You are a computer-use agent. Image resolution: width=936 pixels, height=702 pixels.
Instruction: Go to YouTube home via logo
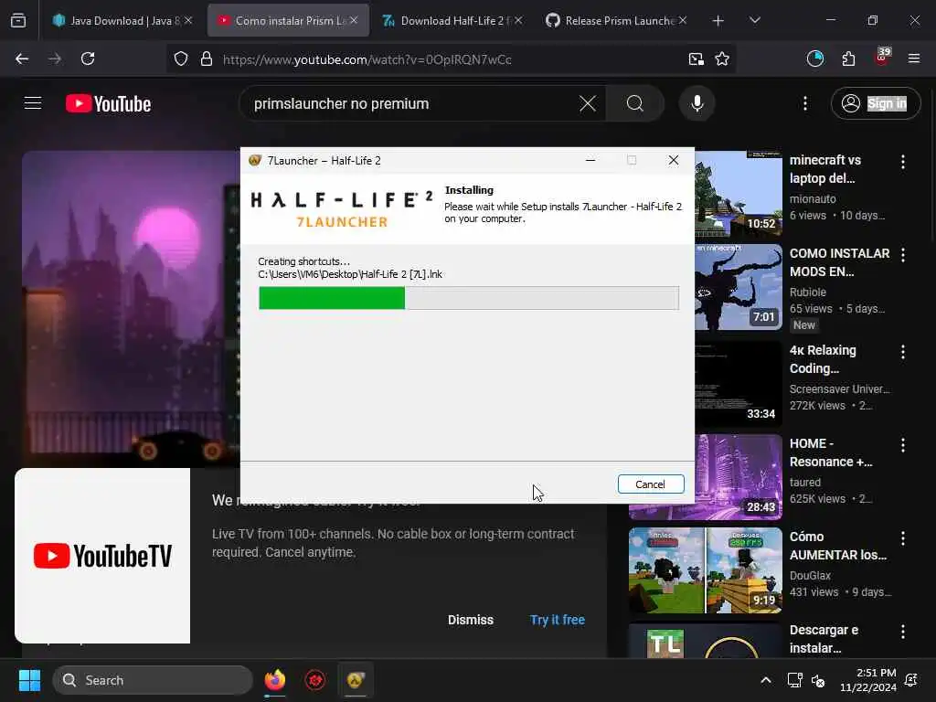coord(108,104)
